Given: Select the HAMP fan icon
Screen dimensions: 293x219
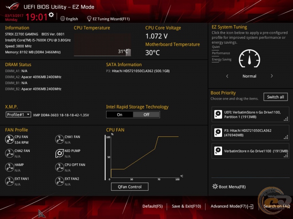Looking at the screenshot, I should [9, 167].
